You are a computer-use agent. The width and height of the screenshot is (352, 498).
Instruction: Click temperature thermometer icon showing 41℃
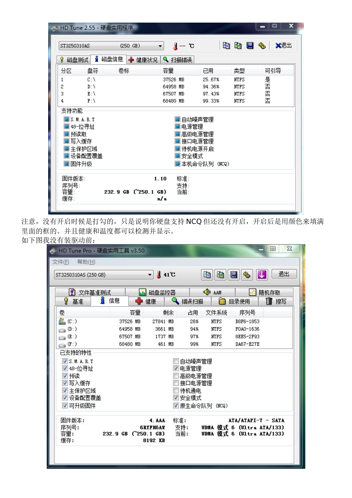pyautogui.click(x=159, y=275)
